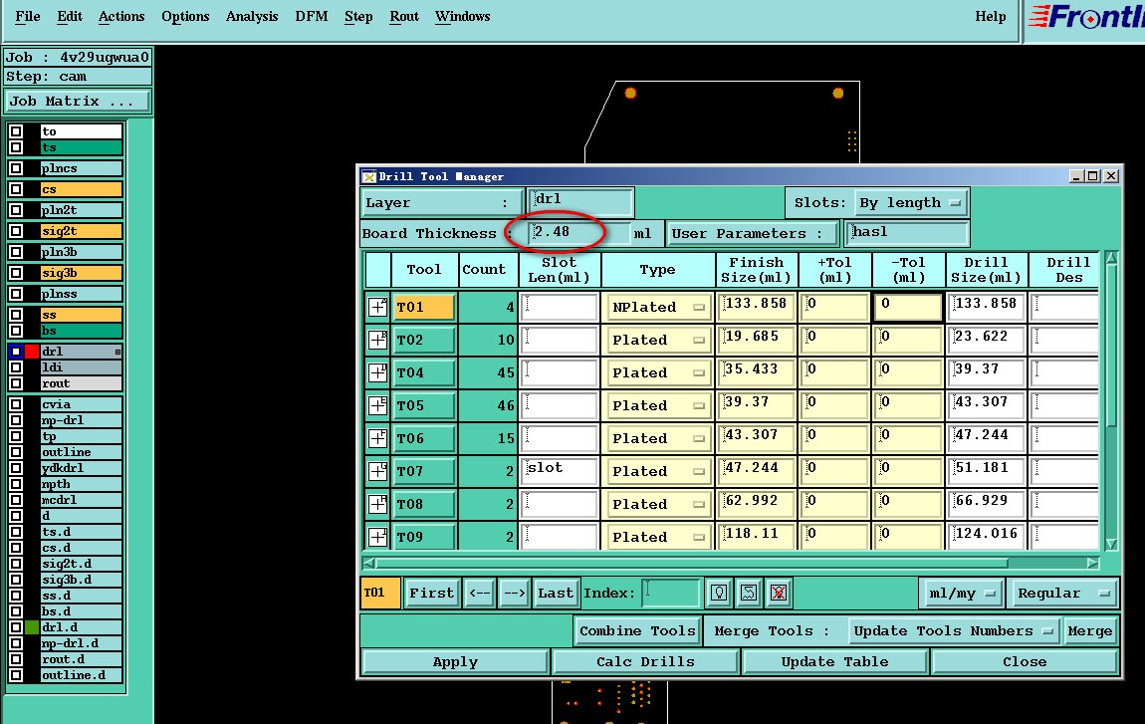Click the green color box of drl.d layer
This screenshot has width=1145, height=724.
point(32,627)
